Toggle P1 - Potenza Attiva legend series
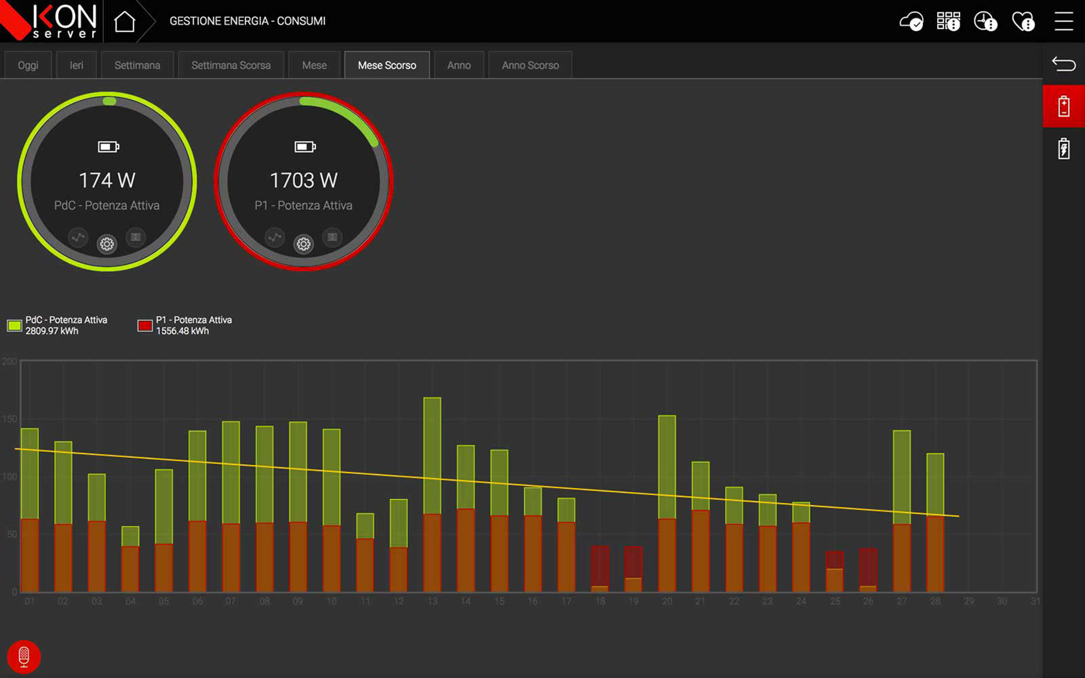 pos(145,325)
